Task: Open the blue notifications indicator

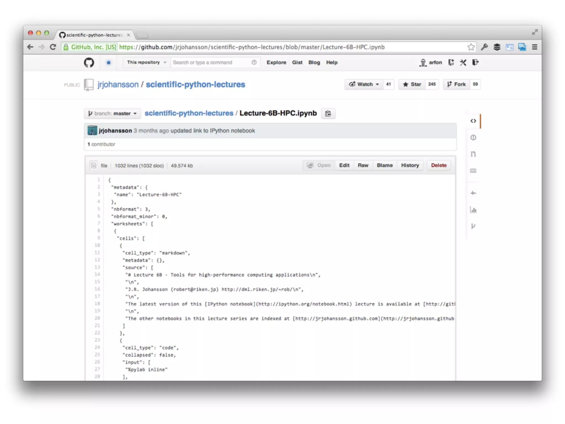Action: click(108, 63)
